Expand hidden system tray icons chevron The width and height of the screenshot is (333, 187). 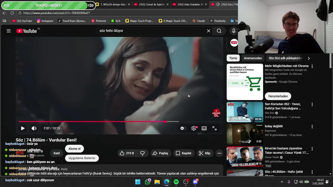(x=282, y=182)
